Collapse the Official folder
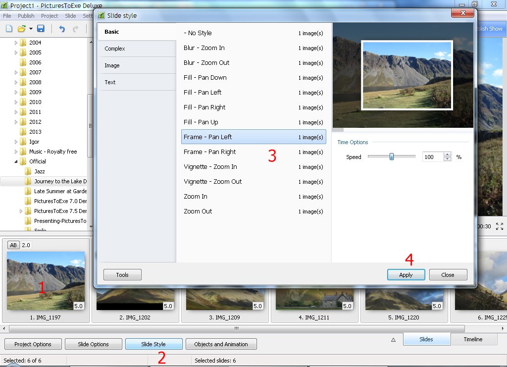 click(x=16, y=161)
